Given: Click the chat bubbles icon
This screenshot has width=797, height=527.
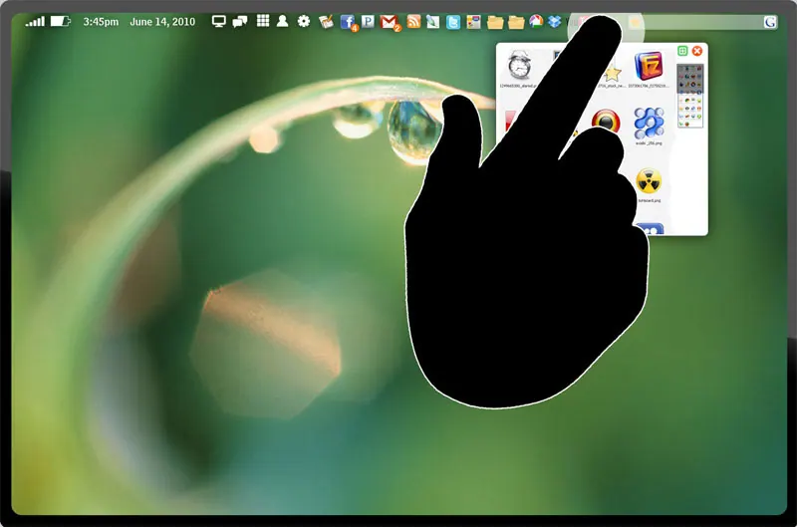Looking at the screenshot, I should 240,21.
